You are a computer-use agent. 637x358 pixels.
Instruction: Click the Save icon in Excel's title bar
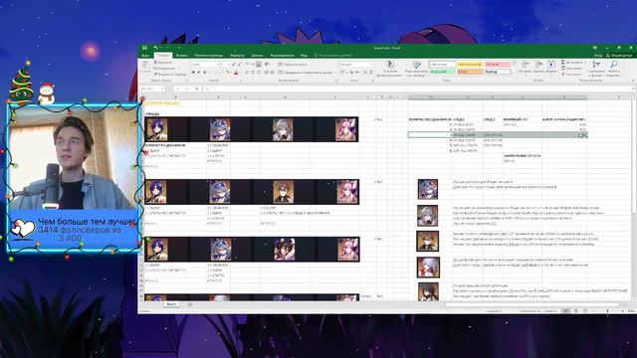tap(145, 48)
